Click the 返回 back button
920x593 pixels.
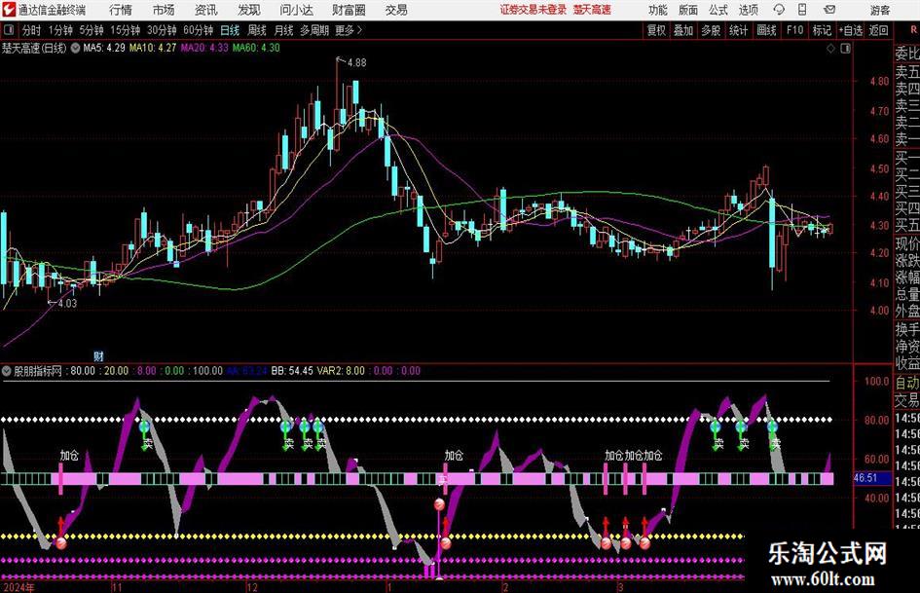pos(878,30)
